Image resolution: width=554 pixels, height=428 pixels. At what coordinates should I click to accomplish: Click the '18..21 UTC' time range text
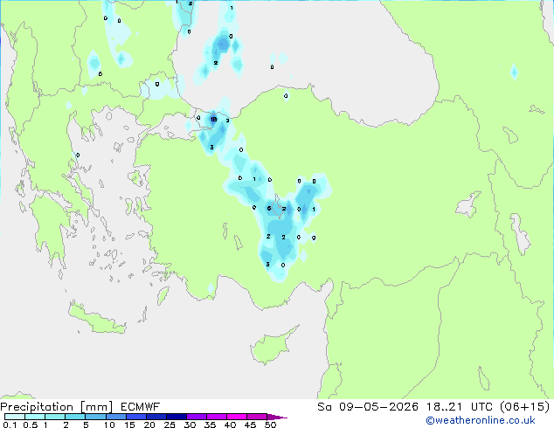coord(459,407)
